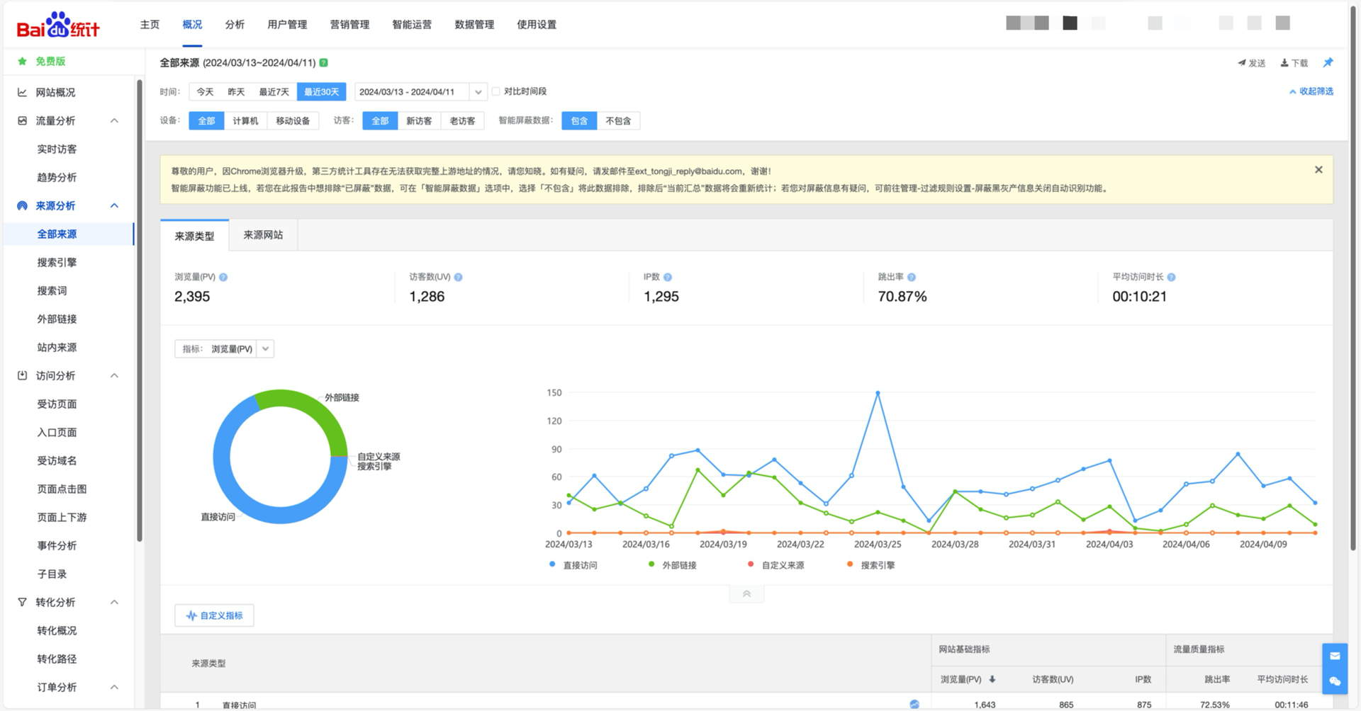Click the send paper-plane icon
Image resolution: width=1361 pixels, height=711 pixels.
[1242, 63]
